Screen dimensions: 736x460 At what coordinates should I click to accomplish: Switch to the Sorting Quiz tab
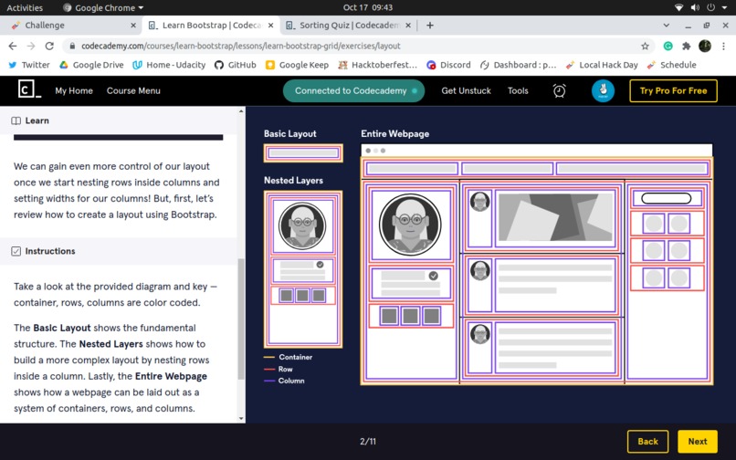[x=347, y=26]
